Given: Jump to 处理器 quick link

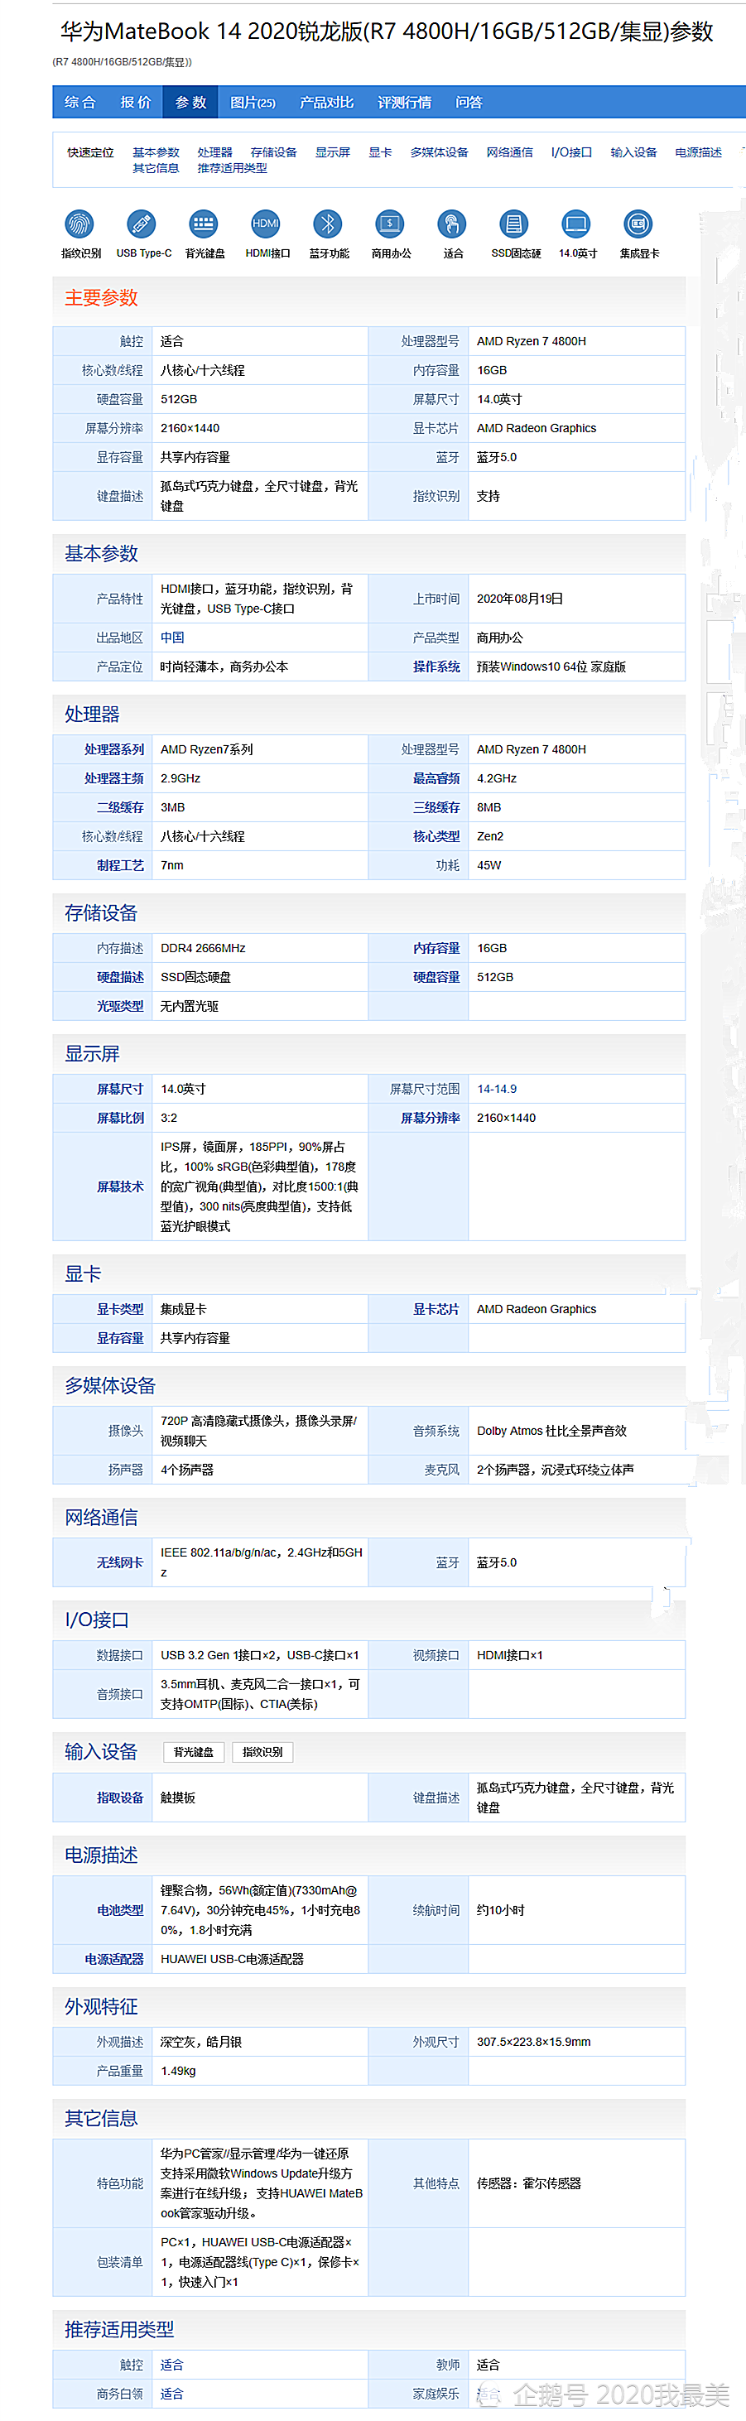Looking at the screenshot, I should pyautogui.click(x=215, y=152).
